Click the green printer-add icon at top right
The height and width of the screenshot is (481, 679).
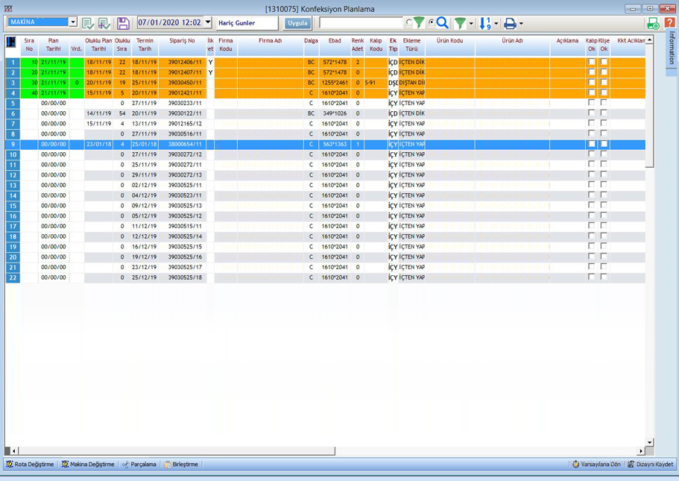[x=653, y=24]
